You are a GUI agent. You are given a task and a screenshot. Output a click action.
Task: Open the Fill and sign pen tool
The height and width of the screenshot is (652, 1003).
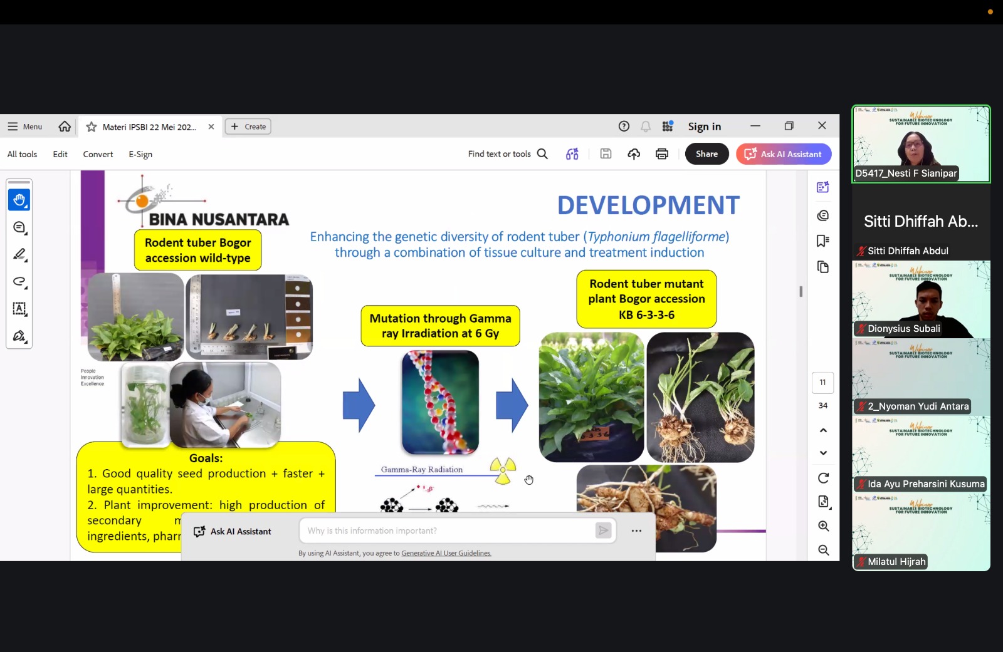click(19, 336)
